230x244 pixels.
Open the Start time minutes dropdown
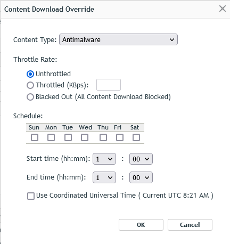pos(141,159)
